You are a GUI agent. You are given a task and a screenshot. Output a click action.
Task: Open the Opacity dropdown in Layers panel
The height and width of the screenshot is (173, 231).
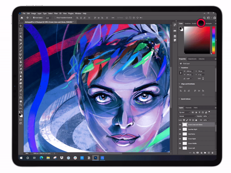[x=208, y=116]
